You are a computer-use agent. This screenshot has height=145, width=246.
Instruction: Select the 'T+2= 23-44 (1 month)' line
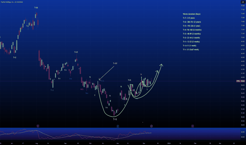point(191,38)
